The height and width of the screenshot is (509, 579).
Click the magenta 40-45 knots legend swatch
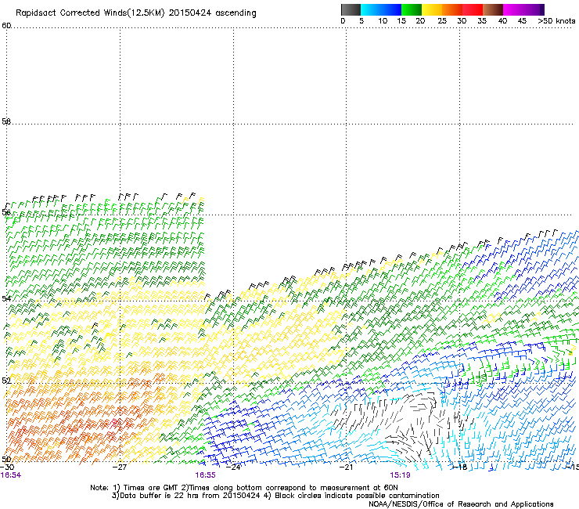[513, 9]
